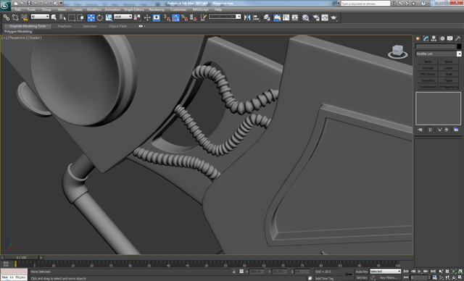
Task: Click the Shell modifier button
Action: pos(449,74)
